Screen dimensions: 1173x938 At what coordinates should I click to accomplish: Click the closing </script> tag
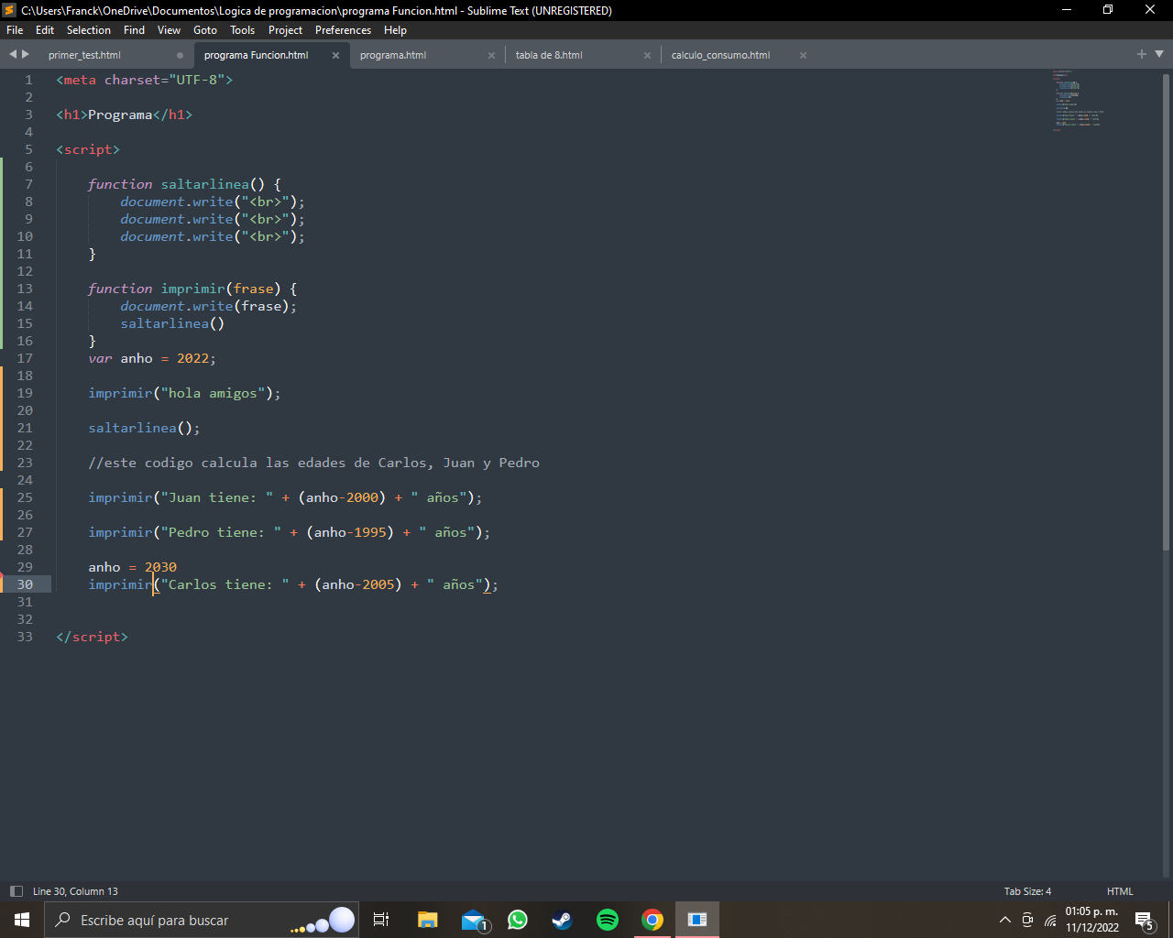[x=92, y=637]
